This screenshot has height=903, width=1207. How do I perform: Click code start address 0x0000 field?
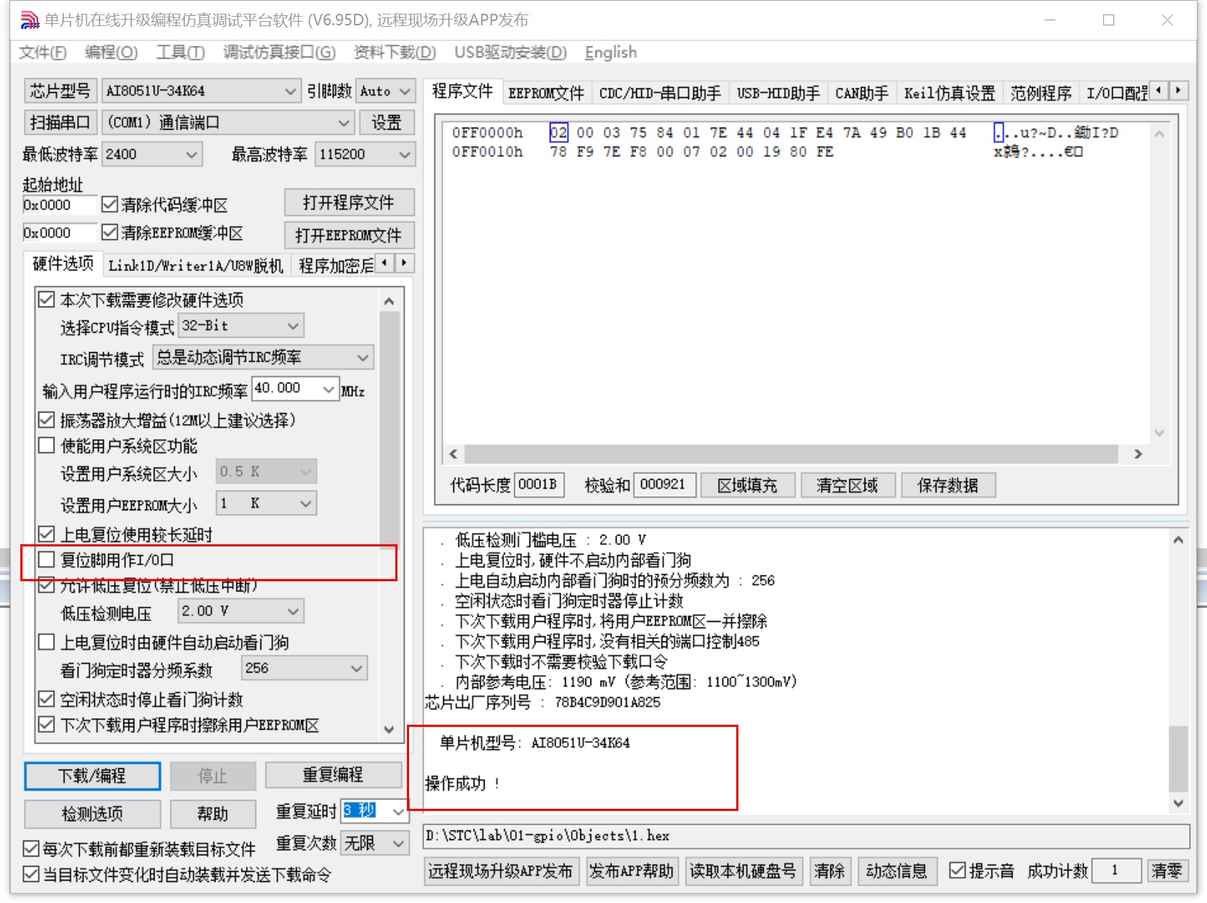tap(59, 205)
